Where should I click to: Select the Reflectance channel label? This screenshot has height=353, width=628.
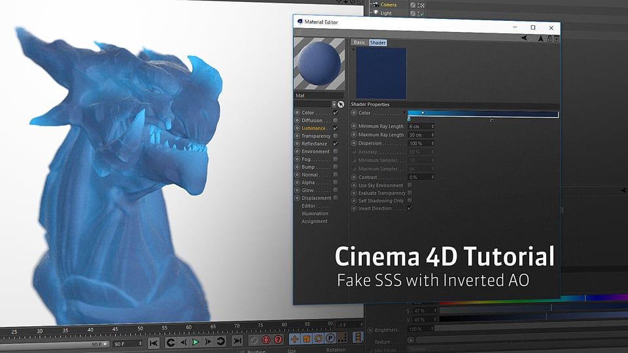click(x=315, y=144)
